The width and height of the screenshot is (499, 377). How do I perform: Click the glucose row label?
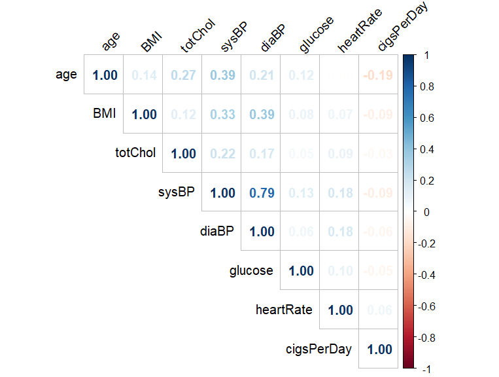(251, 270)
